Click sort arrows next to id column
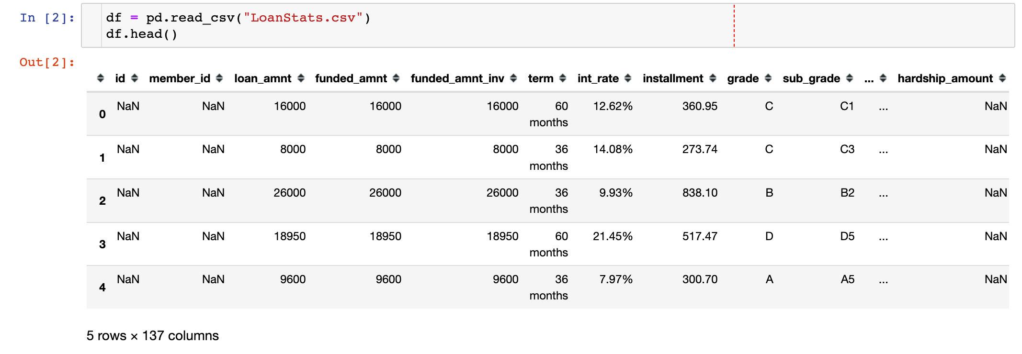Image resolution: width=1022 pixels, height=354 pixels. 135,78
